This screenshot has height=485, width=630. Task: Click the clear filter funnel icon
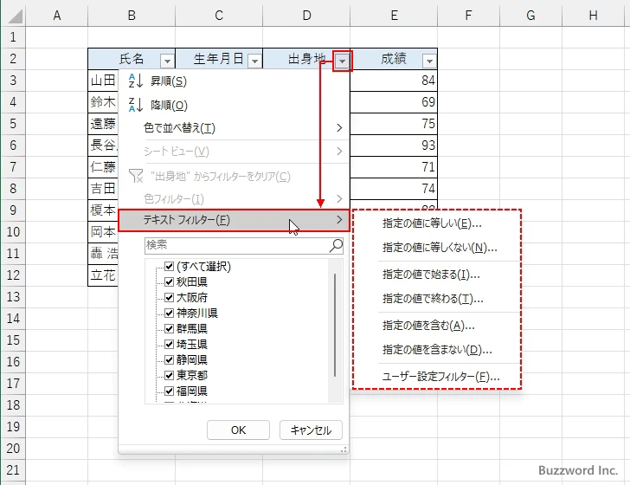[136, 176]
